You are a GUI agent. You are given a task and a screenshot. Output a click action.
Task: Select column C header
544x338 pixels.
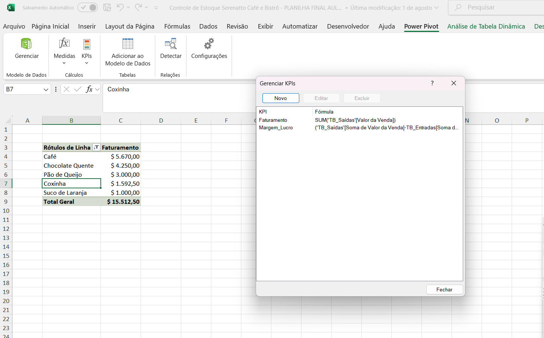click(121, 120)
